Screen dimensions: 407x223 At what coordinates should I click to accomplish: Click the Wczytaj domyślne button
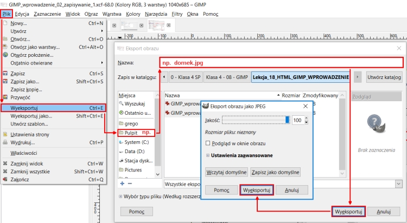coord(226,172)
